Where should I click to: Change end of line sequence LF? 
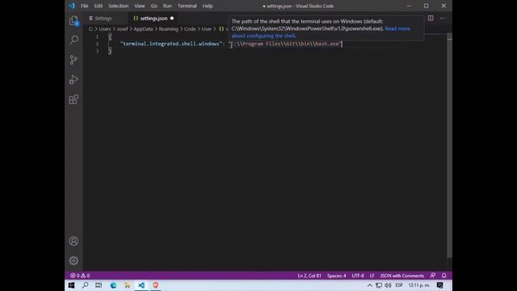[x=372, y=276]
